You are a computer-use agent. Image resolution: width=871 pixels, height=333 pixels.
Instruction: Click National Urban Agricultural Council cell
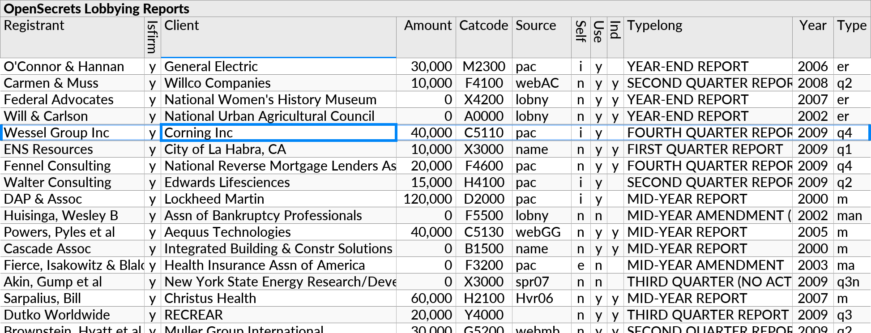278,116
